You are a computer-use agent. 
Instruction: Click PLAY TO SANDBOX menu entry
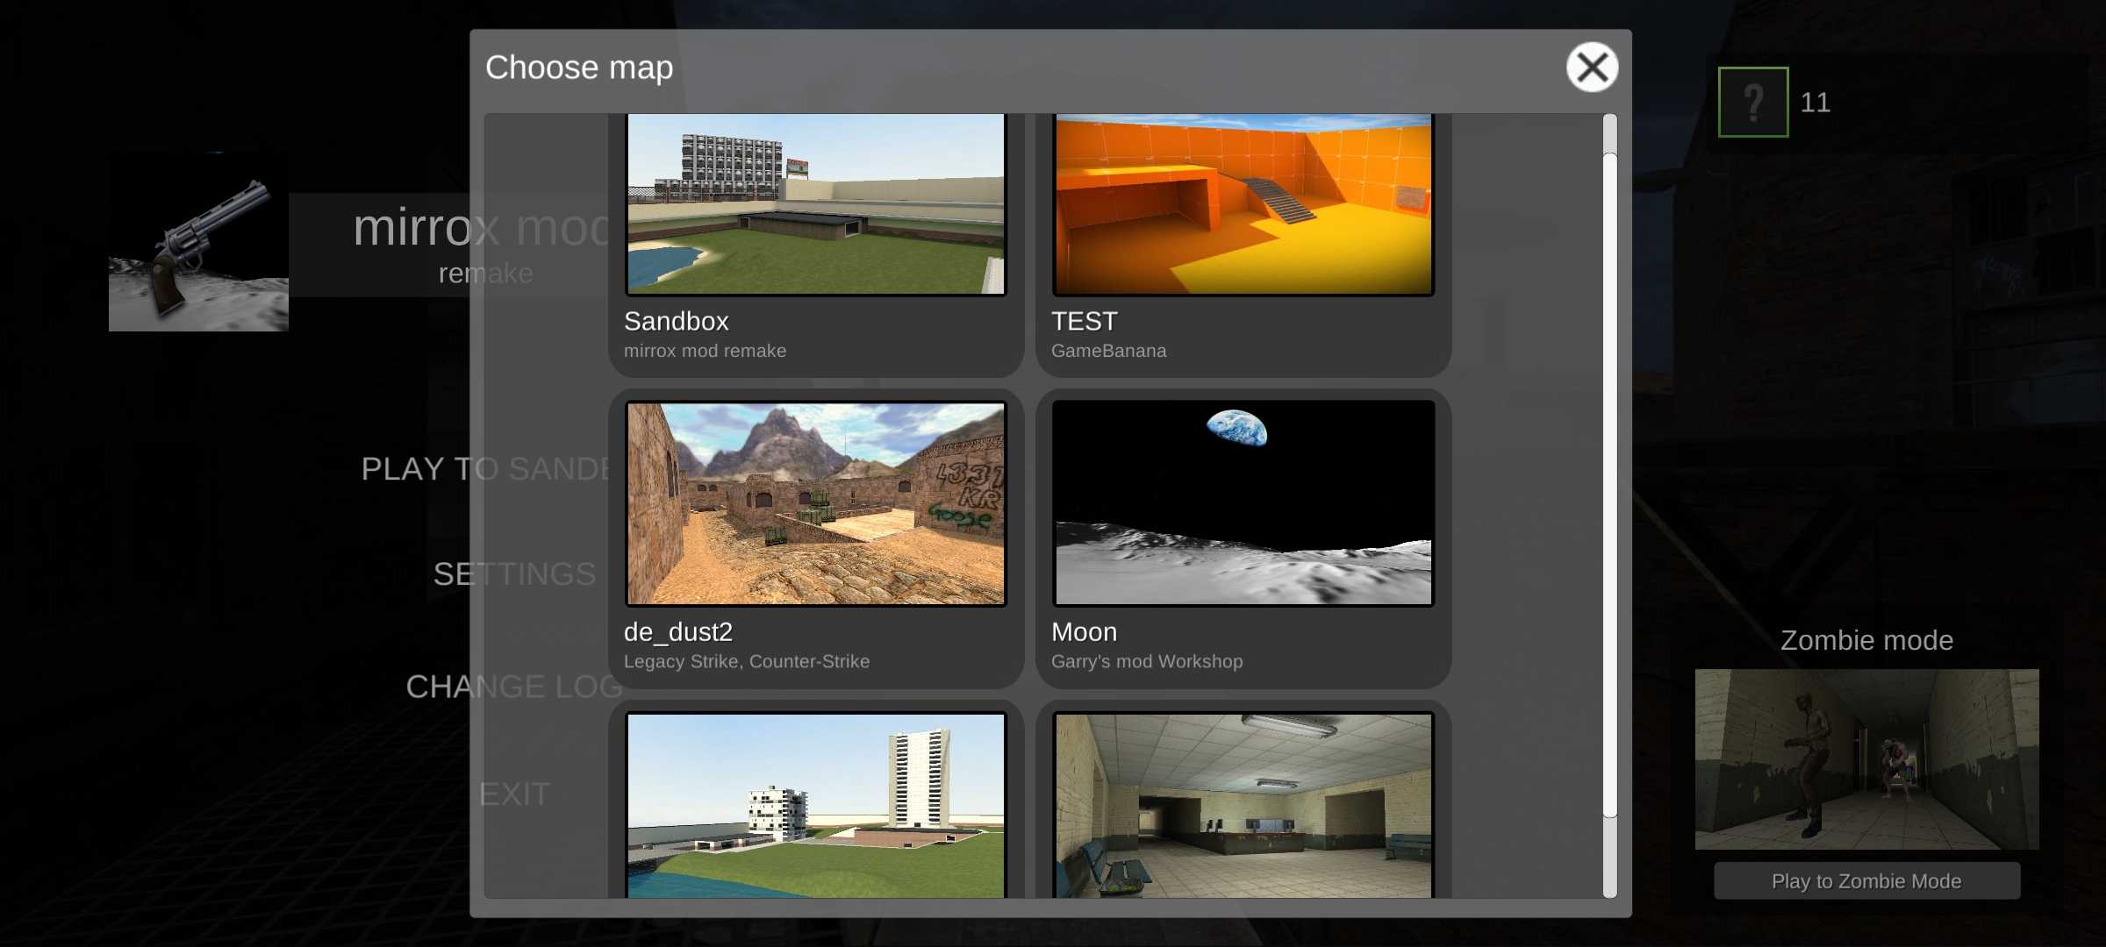(x=485, y=469)
